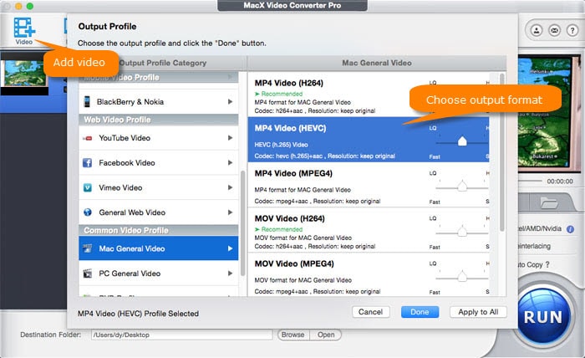Click the Web Video Profile header

pos(159,120)
